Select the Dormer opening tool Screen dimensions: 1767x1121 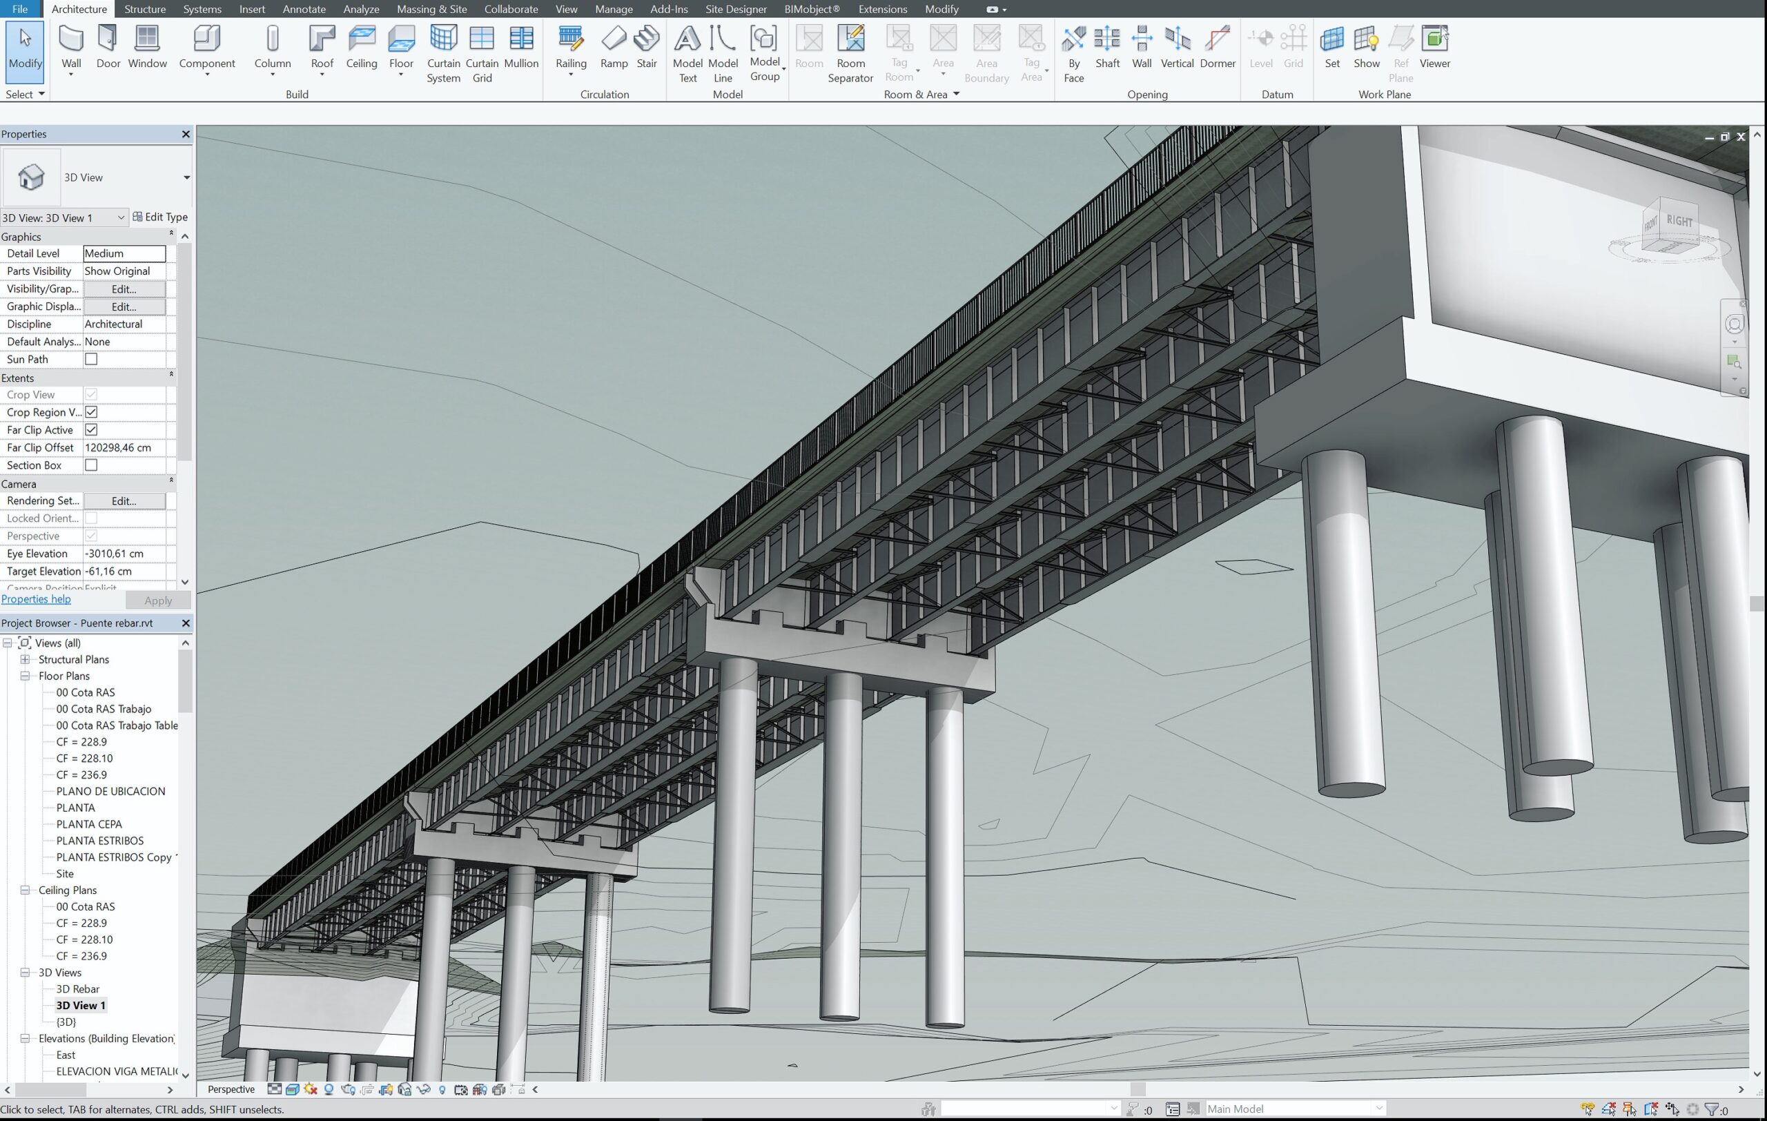1217,47
